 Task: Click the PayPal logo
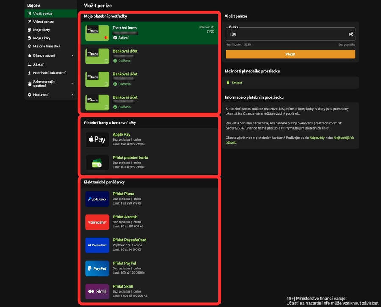97,268
